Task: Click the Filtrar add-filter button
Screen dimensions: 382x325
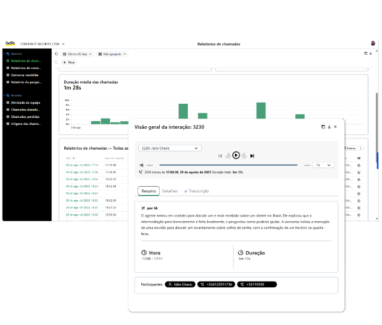Action: 68,62
